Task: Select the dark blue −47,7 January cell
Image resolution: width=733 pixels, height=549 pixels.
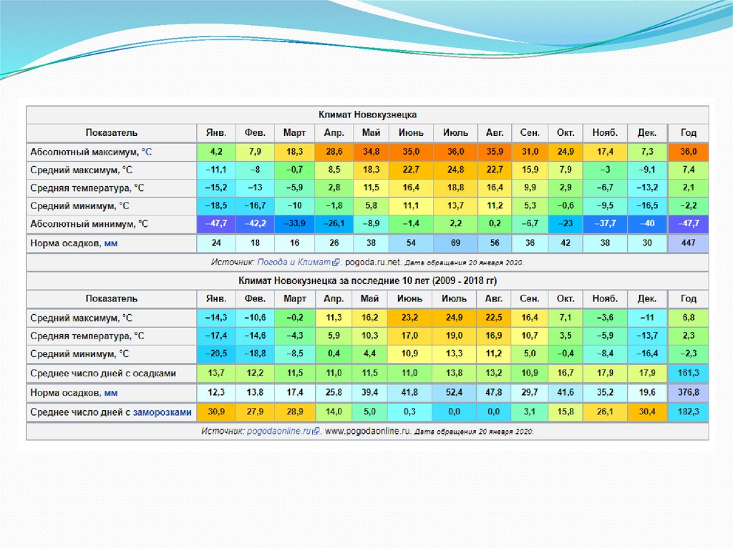Action: click(x=215, y=224)
